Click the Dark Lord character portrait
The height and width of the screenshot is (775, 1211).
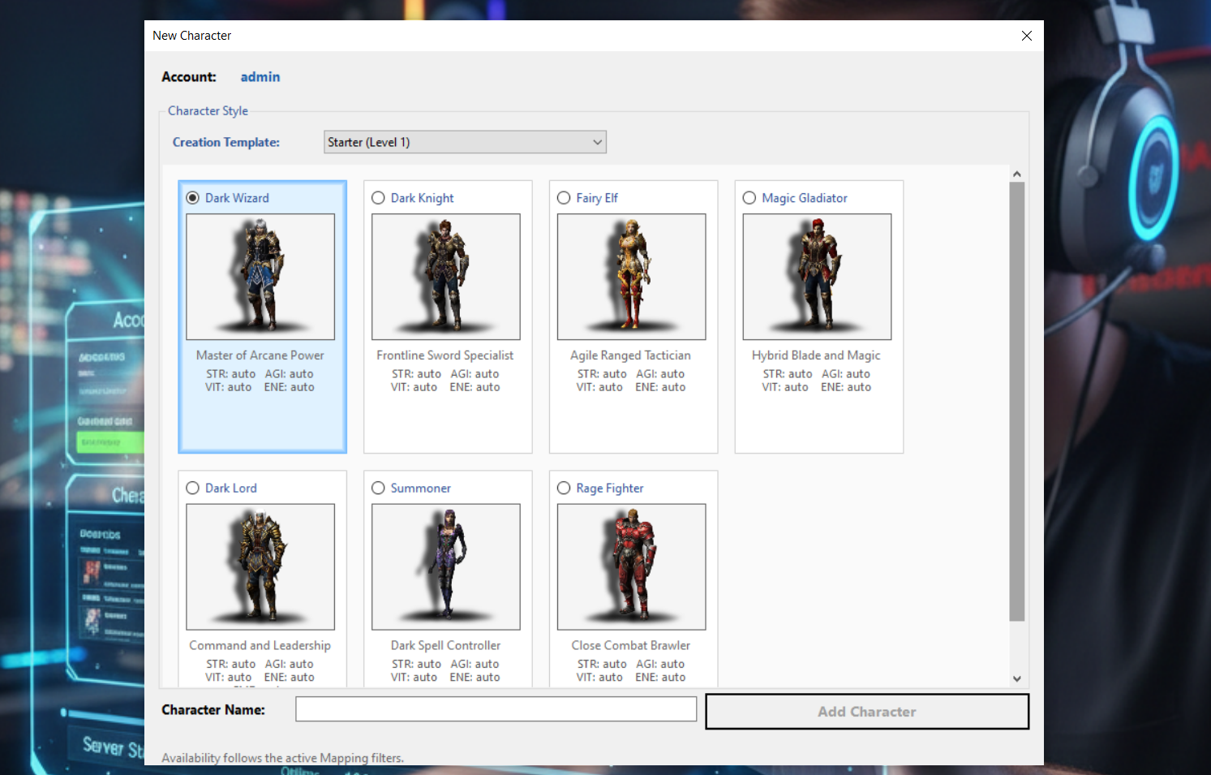(x=260, y=566)
